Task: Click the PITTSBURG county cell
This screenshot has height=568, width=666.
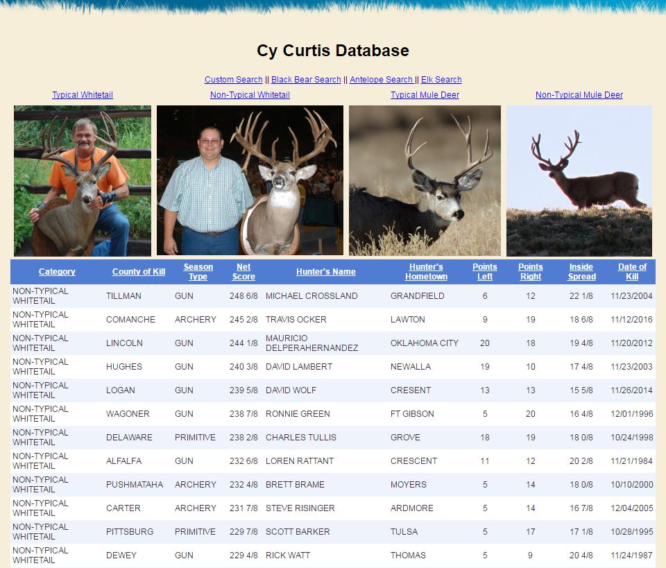Action: (130, 531)
